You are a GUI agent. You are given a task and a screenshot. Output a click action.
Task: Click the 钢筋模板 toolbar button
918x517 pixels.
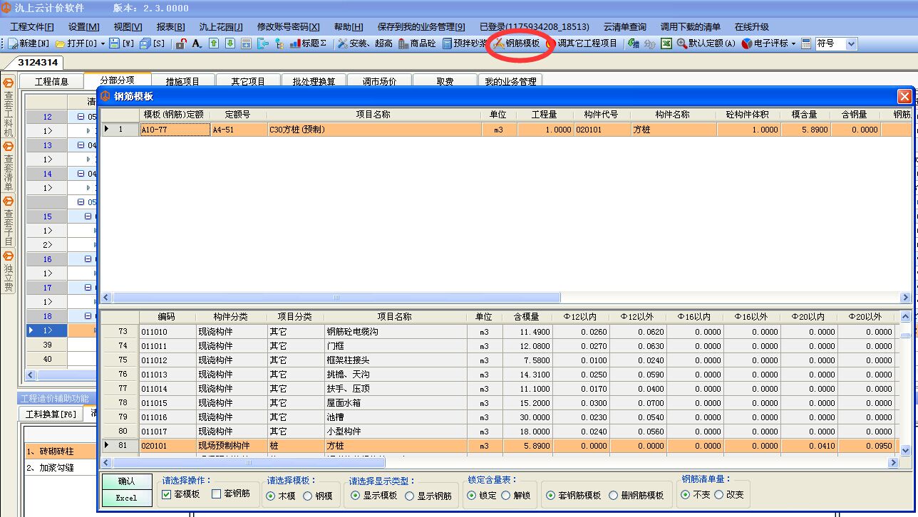point(517,43)
